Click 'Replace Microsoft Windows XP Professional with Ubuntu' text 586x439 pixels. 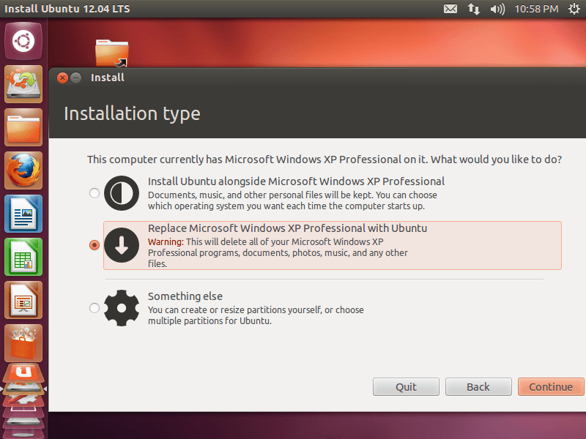[x=287, y=228]
